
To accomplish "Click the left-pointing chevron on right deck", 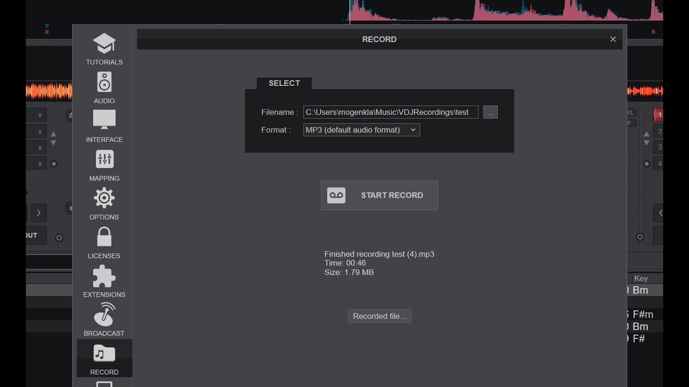I will pos(659,213).
